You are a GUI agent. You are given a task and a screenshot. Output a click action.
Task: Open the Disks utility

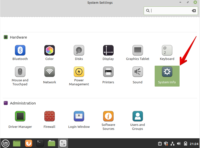pyautogui.click(x=79, y=53)
